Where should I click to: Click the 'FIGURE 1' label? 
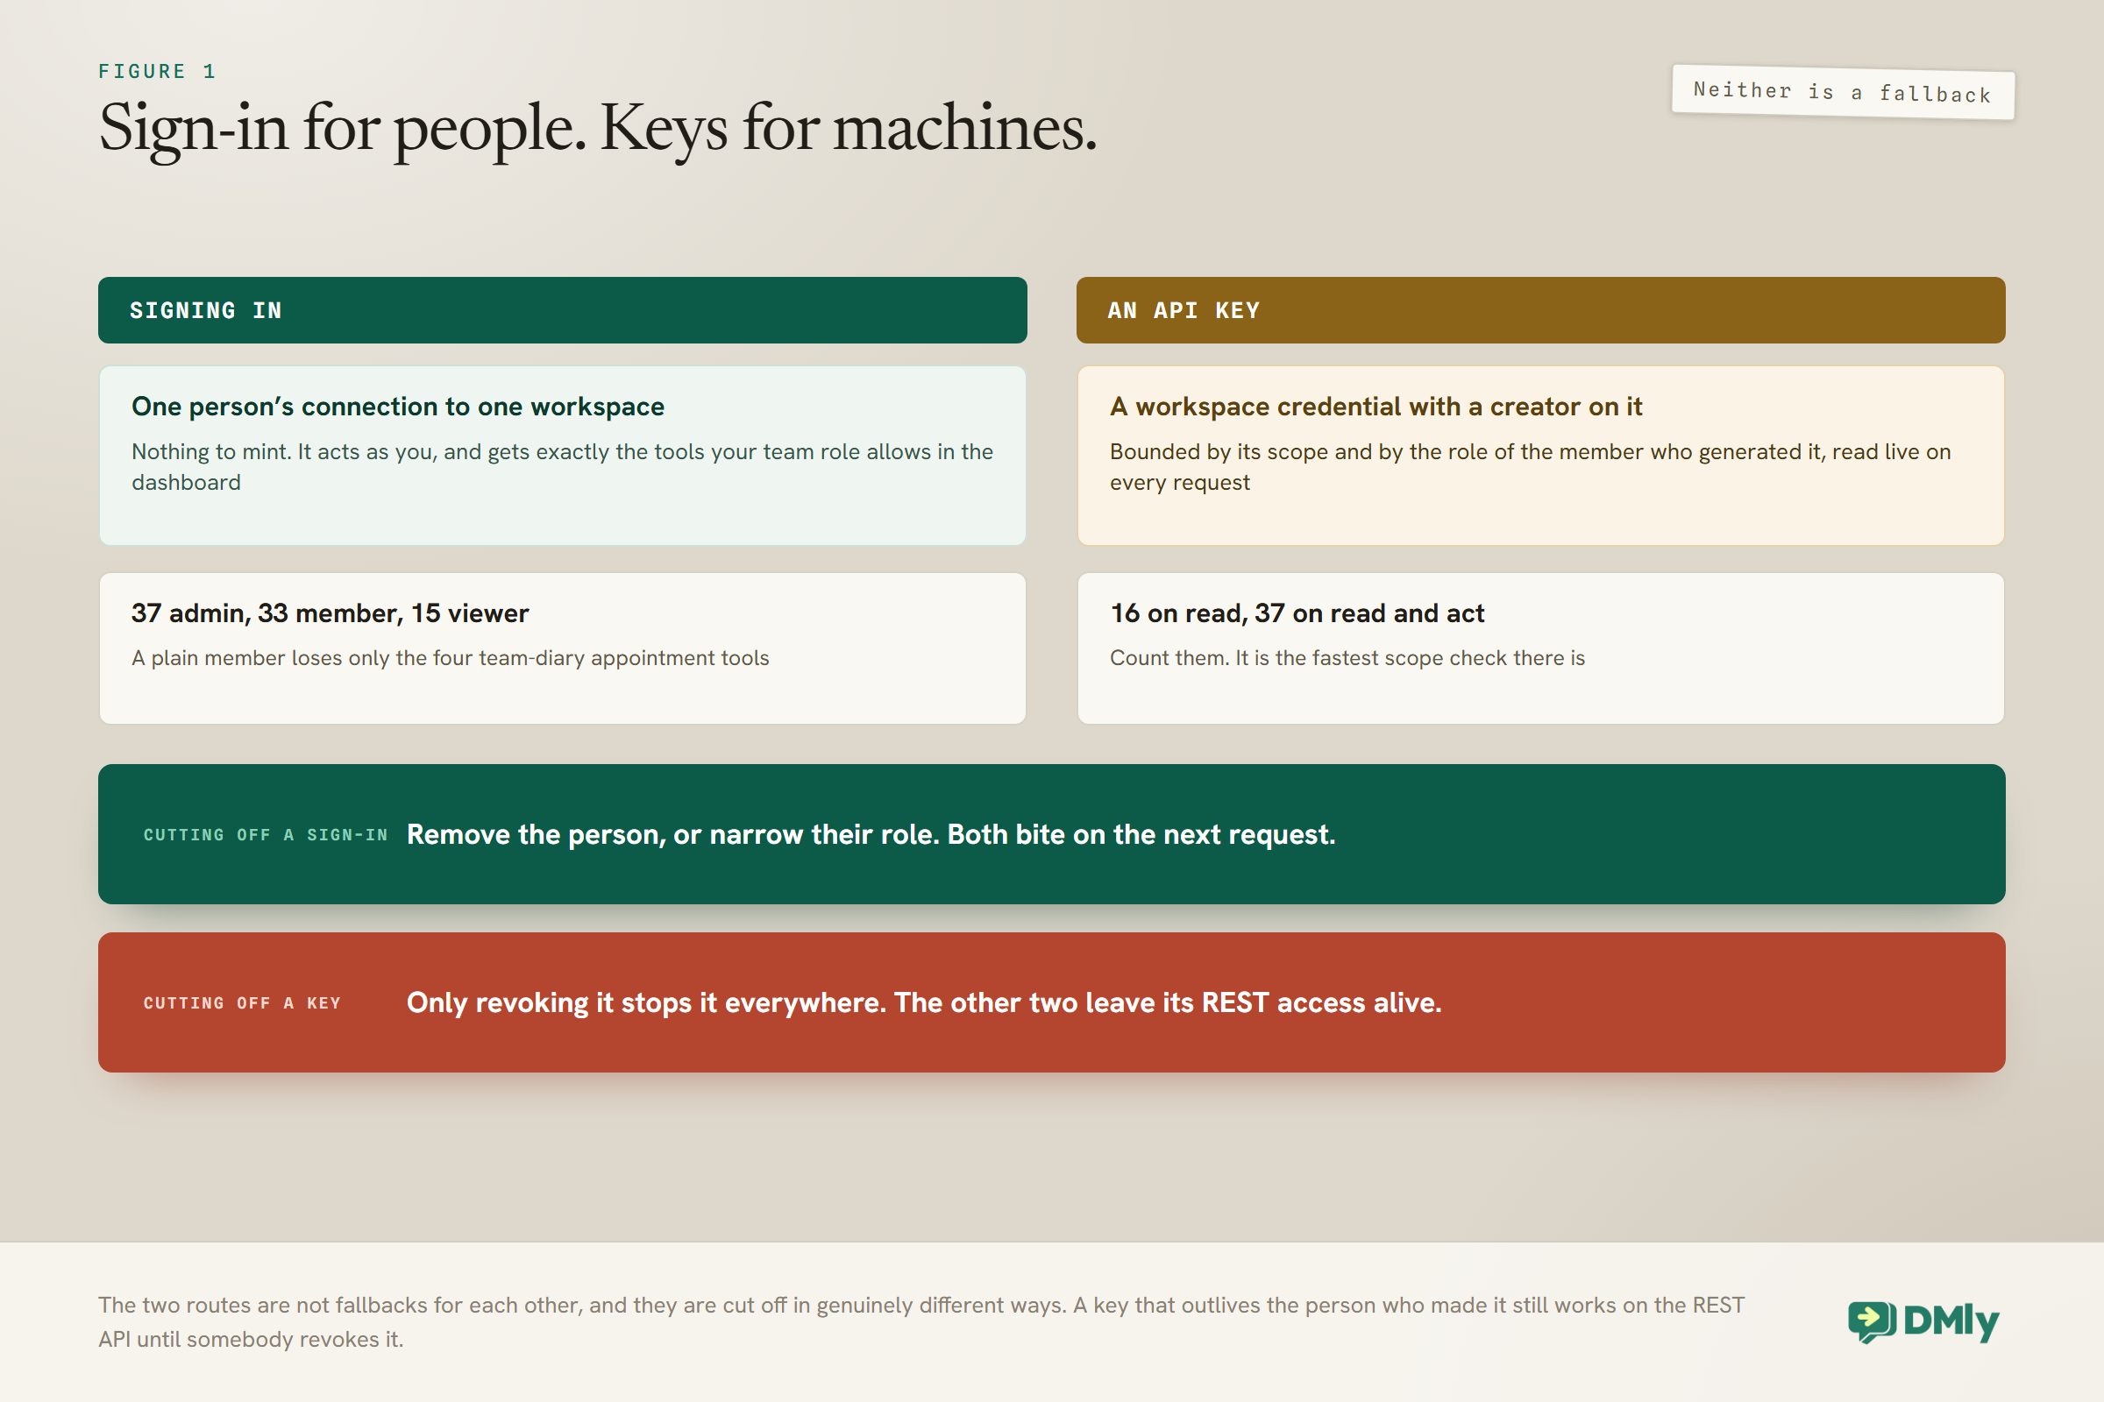point(158,72)
